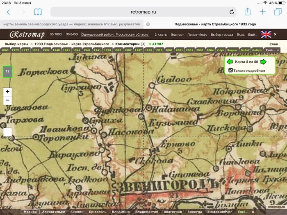This screenshot has height=215, width=287.
Task: Open the Safari bookmarks book icon
Action: [x=38, y=12]
